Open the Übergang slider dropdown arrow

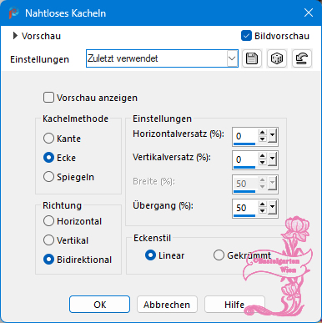[272, 208]
